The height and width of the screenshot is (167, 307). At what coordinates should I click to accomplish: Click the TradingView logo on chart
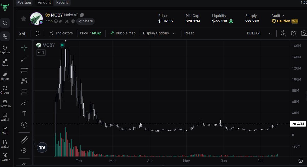point(42,148)
